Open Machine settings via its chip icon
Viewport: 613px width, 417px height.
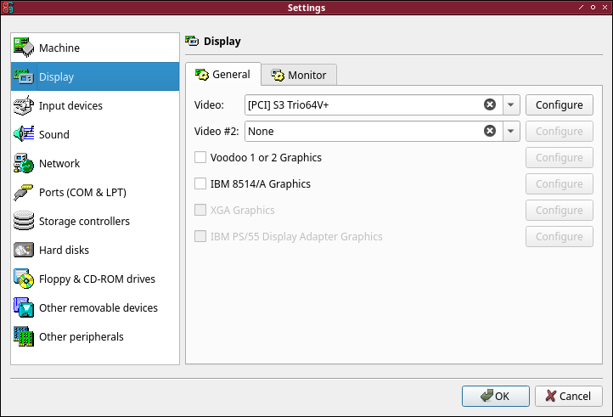click(24, 48)
